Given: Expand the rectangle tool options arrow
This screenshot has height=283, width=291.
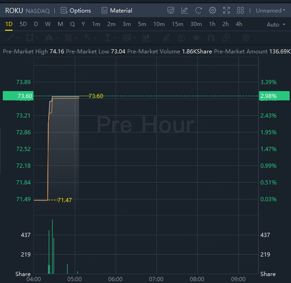Looking at the screenshot, I should pos(37,38).
